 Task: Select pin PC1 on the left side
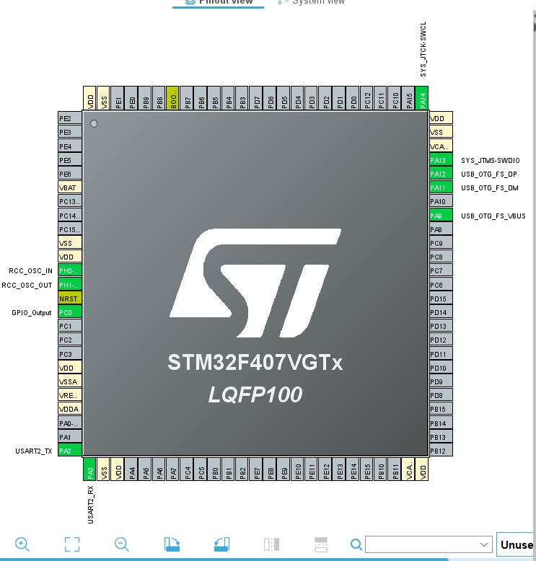(70, 326)
